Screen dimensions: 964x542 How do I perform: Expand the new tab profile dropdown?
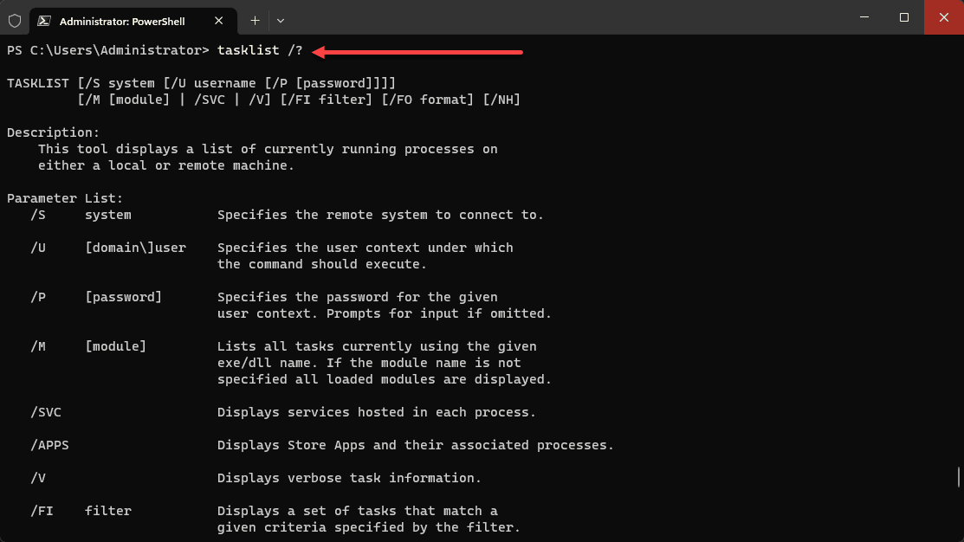click(x=281, y=21)
